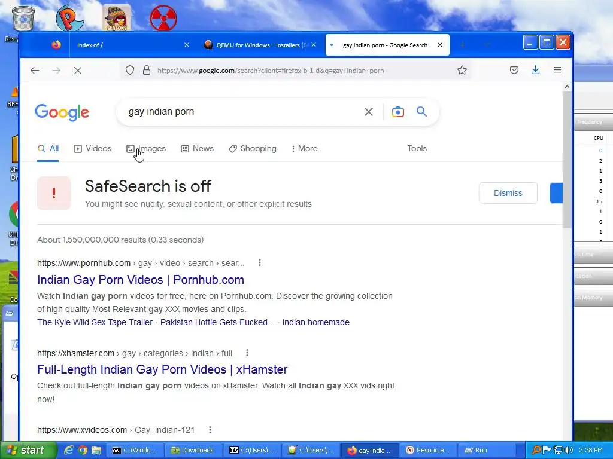Open the network tray icon

coord(558,450)
